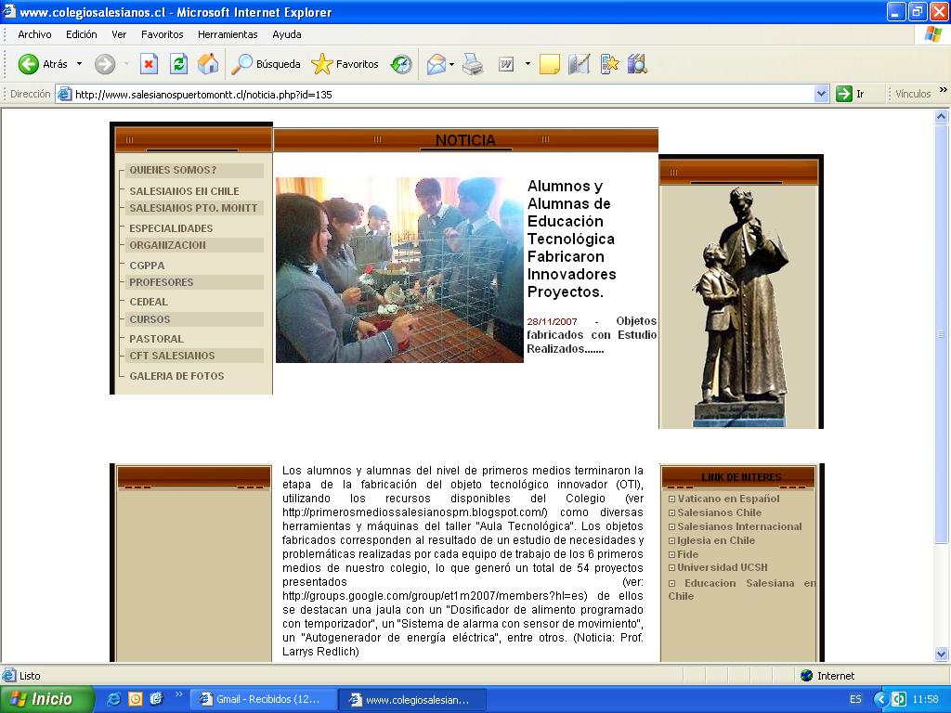Open the Ayuda menu
This screenshot has height=713, width=951.
[287, 34]
